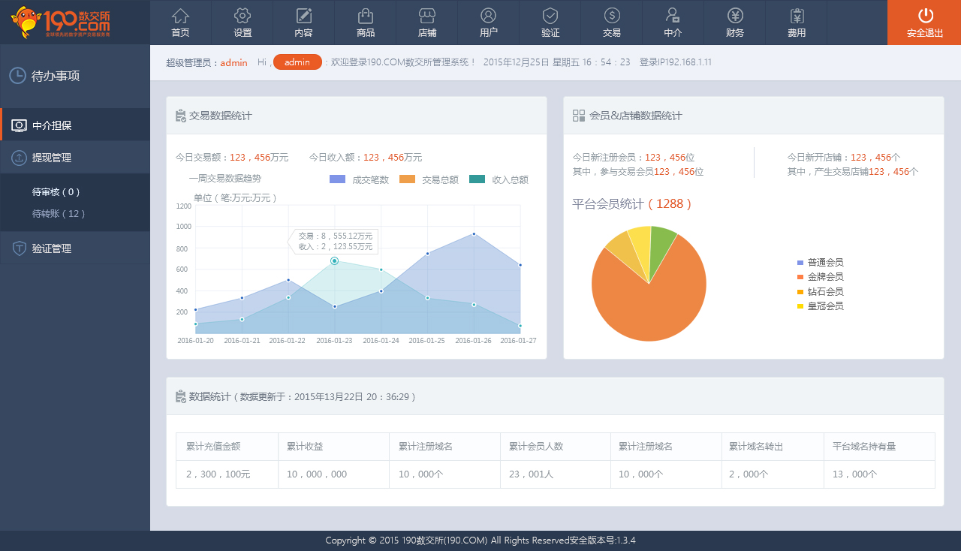This screenshot has width=961, height=551.
Task: Click the 交易：8，555.12万元 chart tooltip
Action: (x=332, y=241)
